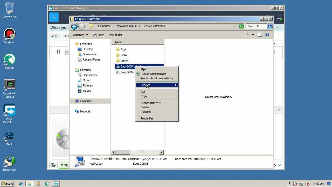
Task: Select Network in the navigation pane
Action: pyautogui.click(x=83, y=111)
